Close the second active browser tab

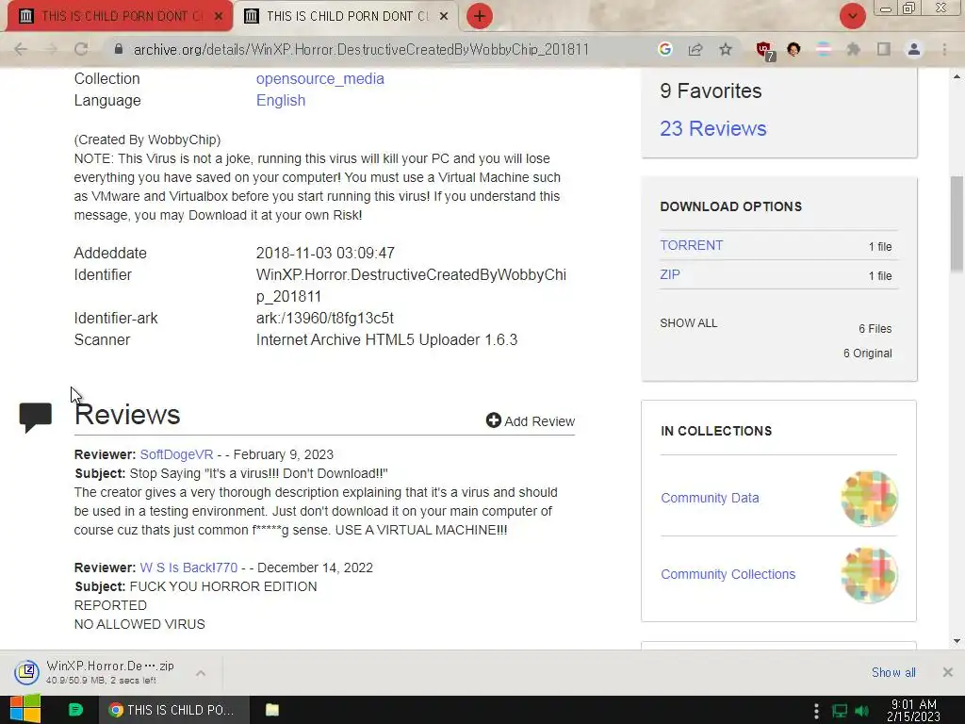coord(444,17)
